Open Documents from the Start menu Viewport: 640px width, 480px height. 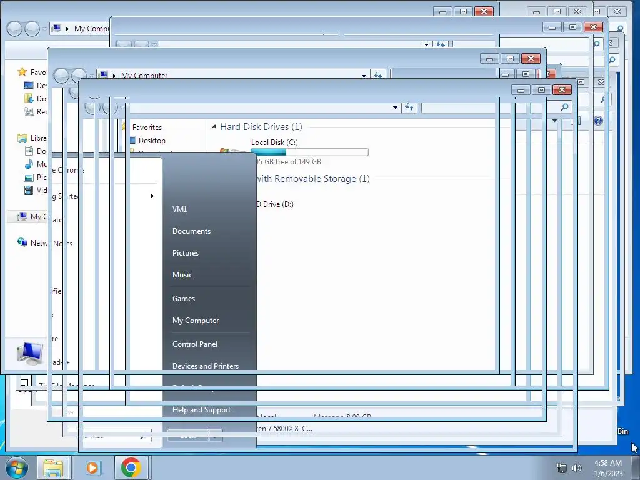[x=191, y=231]
